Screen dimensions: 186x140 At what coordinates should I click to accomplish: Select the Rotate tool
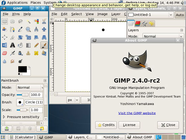(20, 37)
